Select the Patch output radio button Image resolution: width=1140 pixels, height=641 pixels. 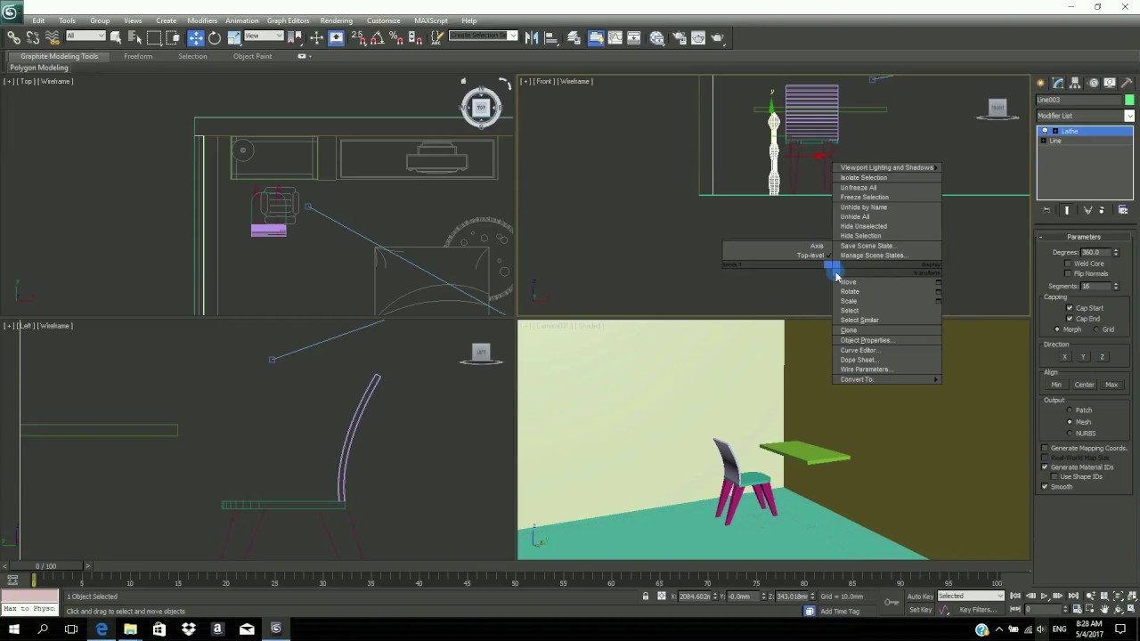(1070, 410)
